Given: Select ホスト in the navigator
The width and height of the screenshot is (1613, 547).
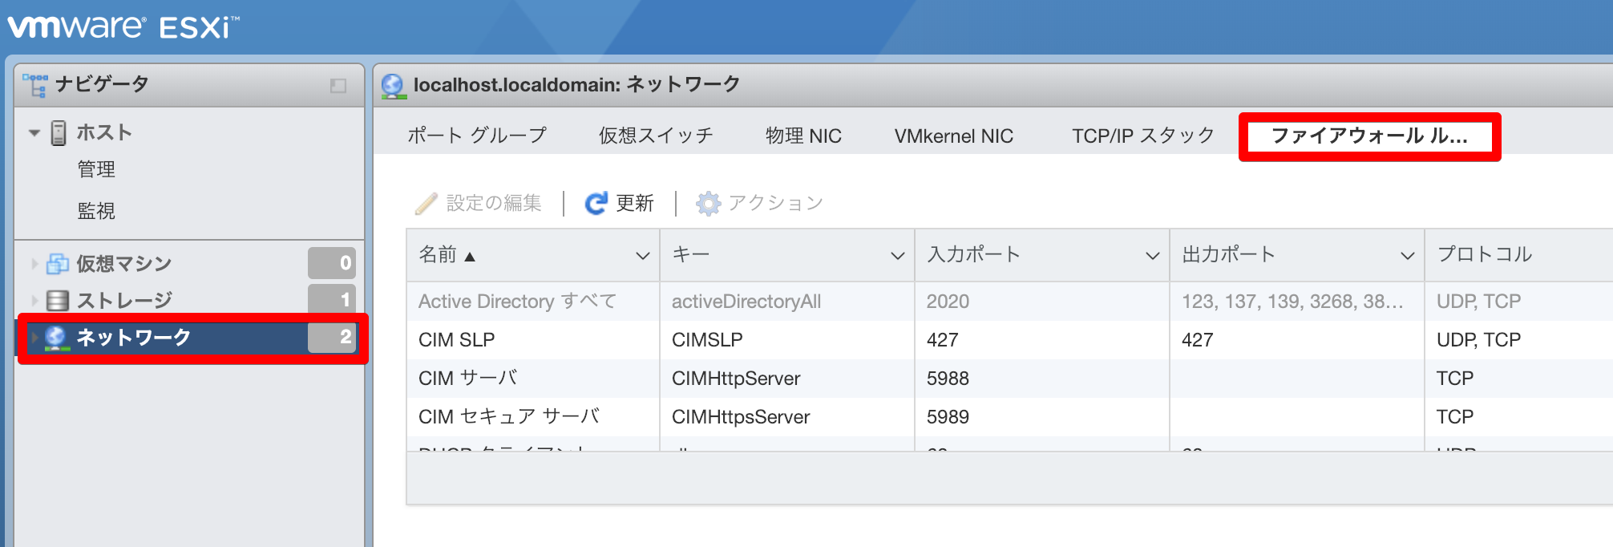Looking at the screenshot, I should (104, 132).
